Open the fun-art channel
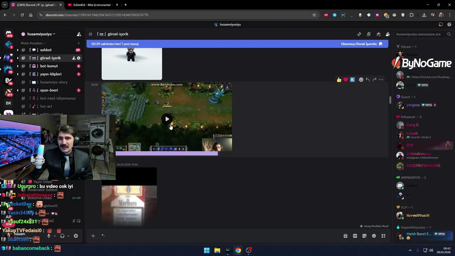This screenshot has height=256, width=455. tap(50, 106)
